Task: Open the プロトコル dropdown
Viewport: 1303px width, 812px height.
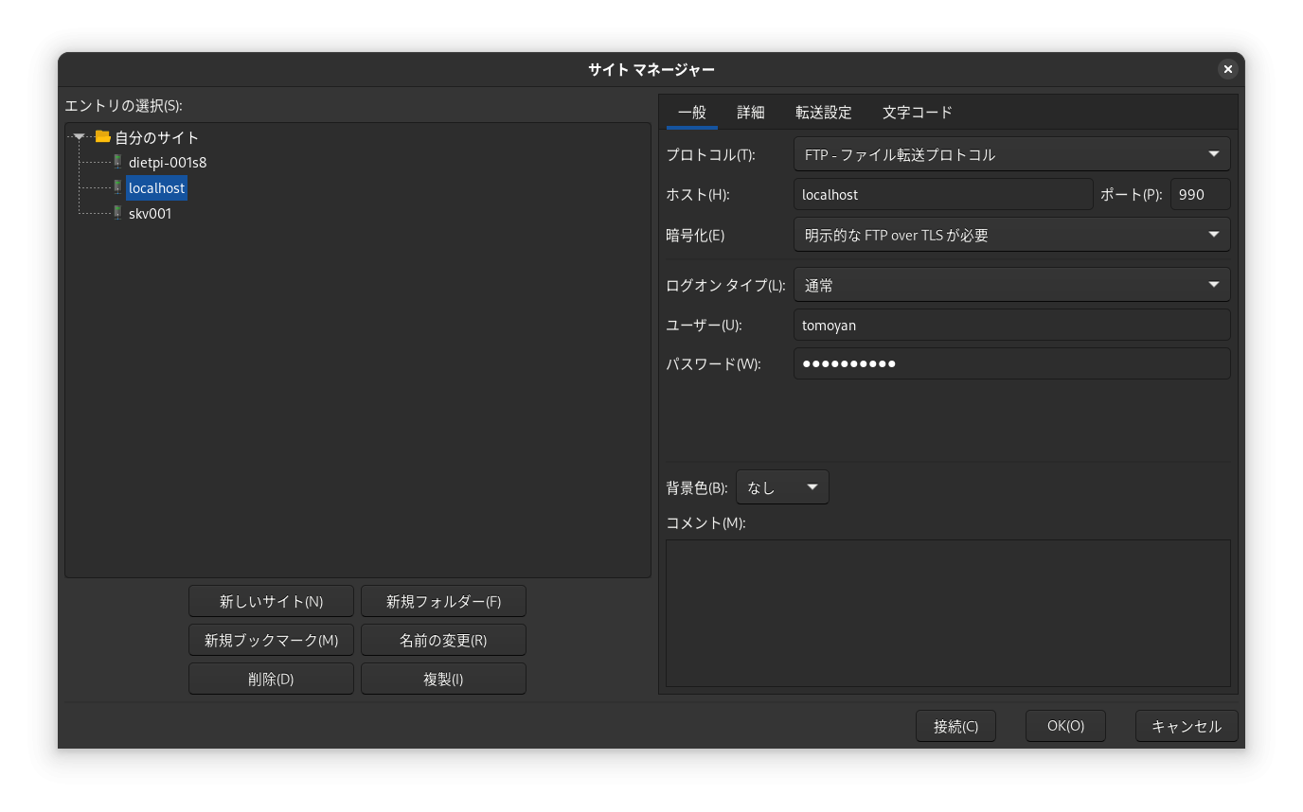Action: (1011, 154)
